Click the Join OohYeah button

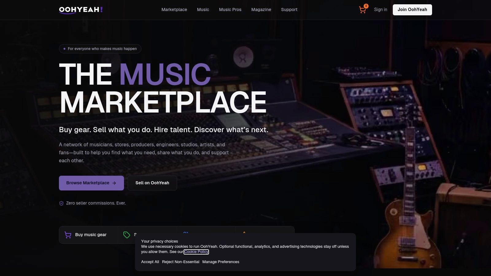412,10
